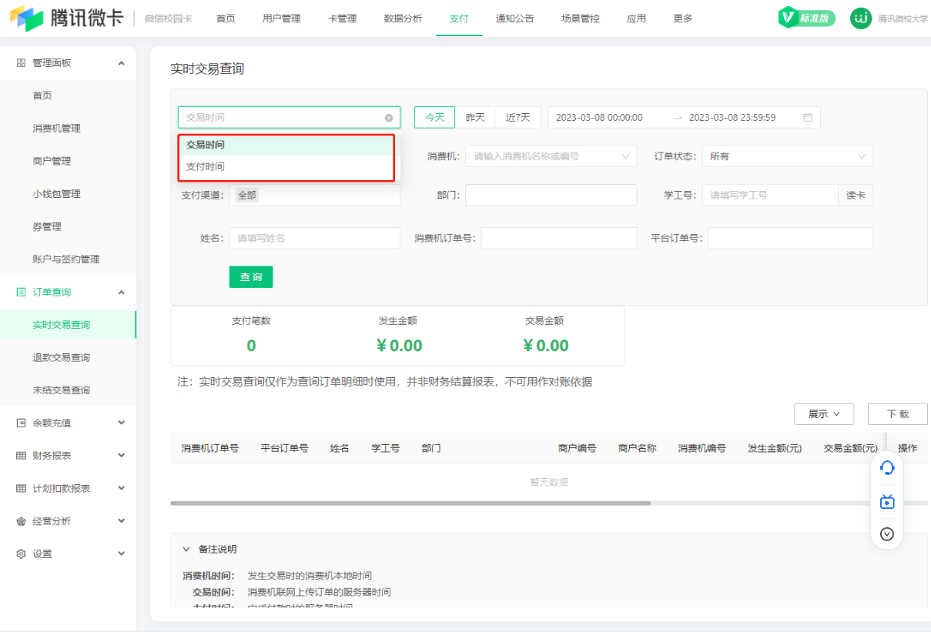Select the 昨天 date preset
Viewport: 931px width, 632px height.
coord(475,118)
